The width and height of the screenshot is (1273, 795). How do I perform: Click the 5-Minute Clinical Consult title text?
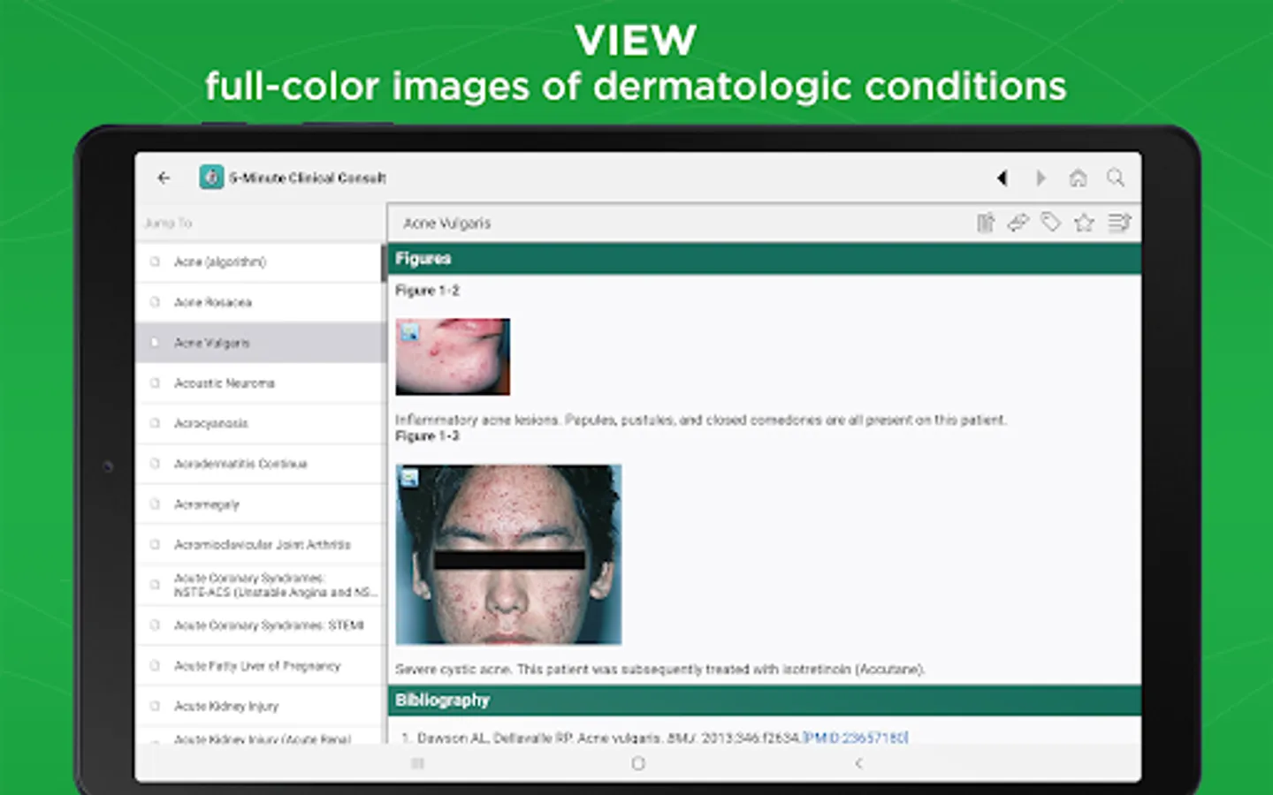pos(308,178)
